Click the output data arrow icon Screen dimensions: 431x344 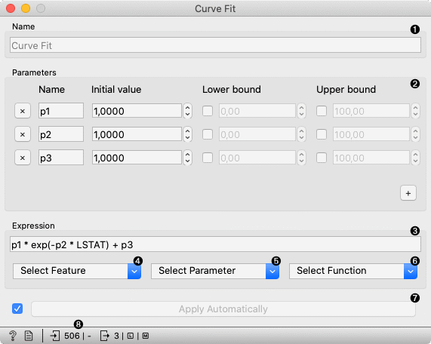click(105, 336)
